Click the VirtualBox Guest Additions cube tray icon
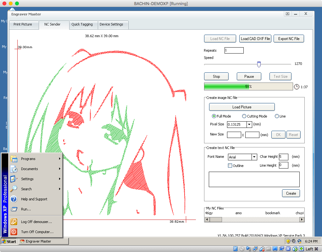The image size is (322, 252). point(299,241)
